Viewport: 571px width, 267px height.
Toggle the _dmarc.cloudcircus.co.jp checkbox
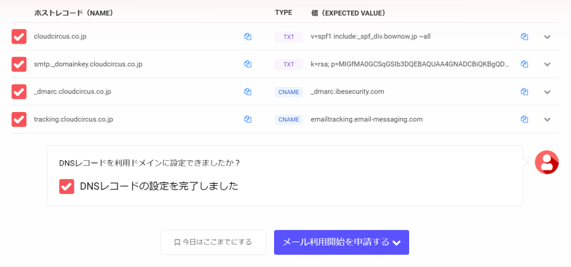click(x=19, y=92)
